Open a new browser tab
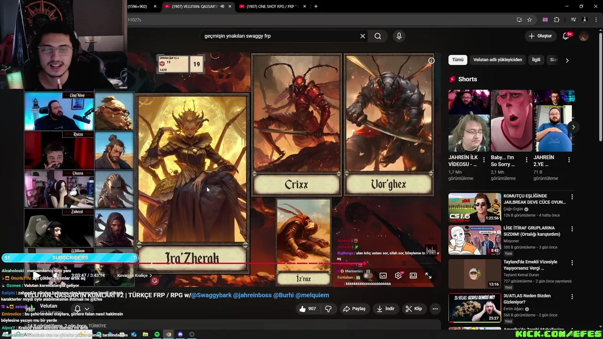The height and width of the screenshot is (339, 603). [316, 7]
